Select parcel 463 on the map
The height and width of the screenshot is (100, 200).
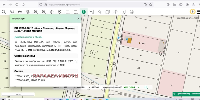[x=139, y=68]
